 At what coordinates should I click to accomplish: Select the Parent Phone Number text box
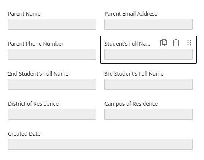(52, 54)
